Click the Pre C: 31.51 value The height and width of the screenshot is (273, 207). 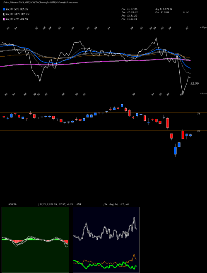coord(129,19)
